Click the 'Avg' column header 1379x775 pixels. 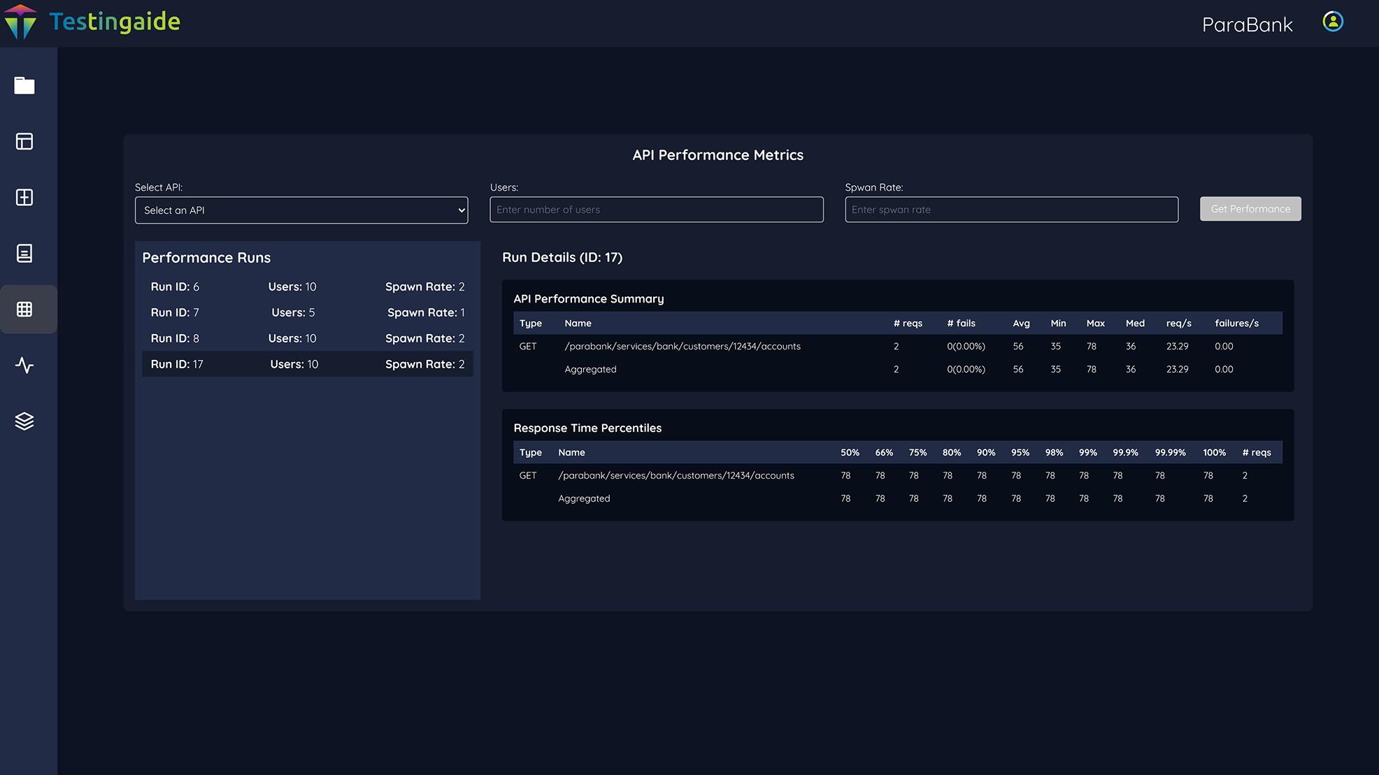1021,323
